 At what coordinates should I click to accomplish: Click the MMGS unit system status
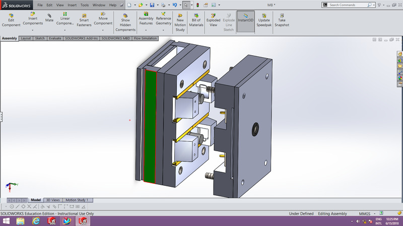364,214
